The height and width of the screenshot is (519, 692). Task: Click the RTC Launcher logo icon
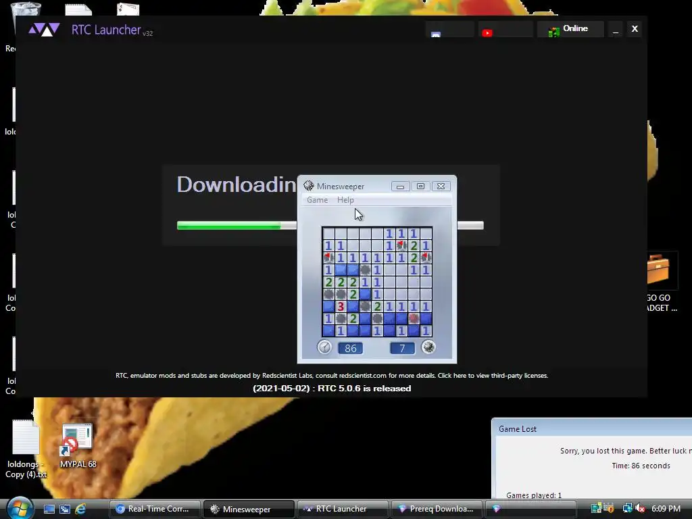44,30
